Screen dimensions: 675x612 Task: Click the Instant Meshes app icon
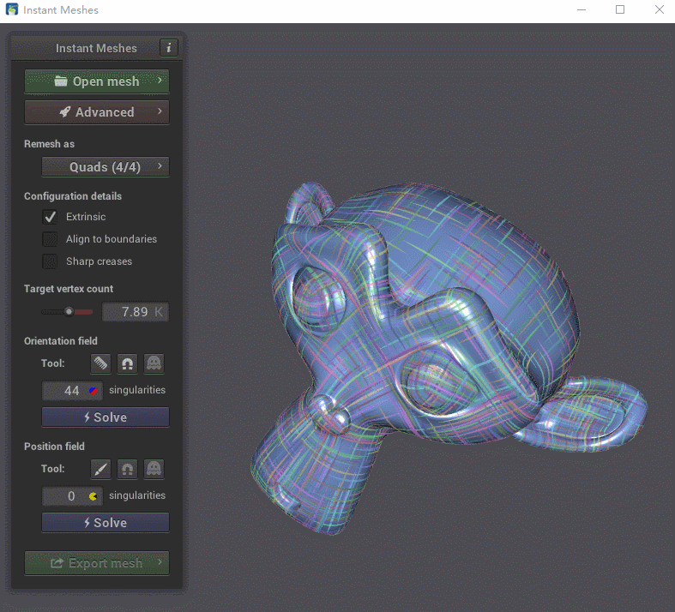point(12,9)
